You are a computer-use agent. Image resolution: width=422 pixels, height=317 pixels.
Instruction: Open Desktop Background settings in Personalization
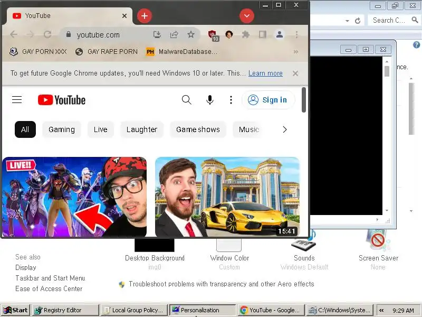(x=155, y=255)
